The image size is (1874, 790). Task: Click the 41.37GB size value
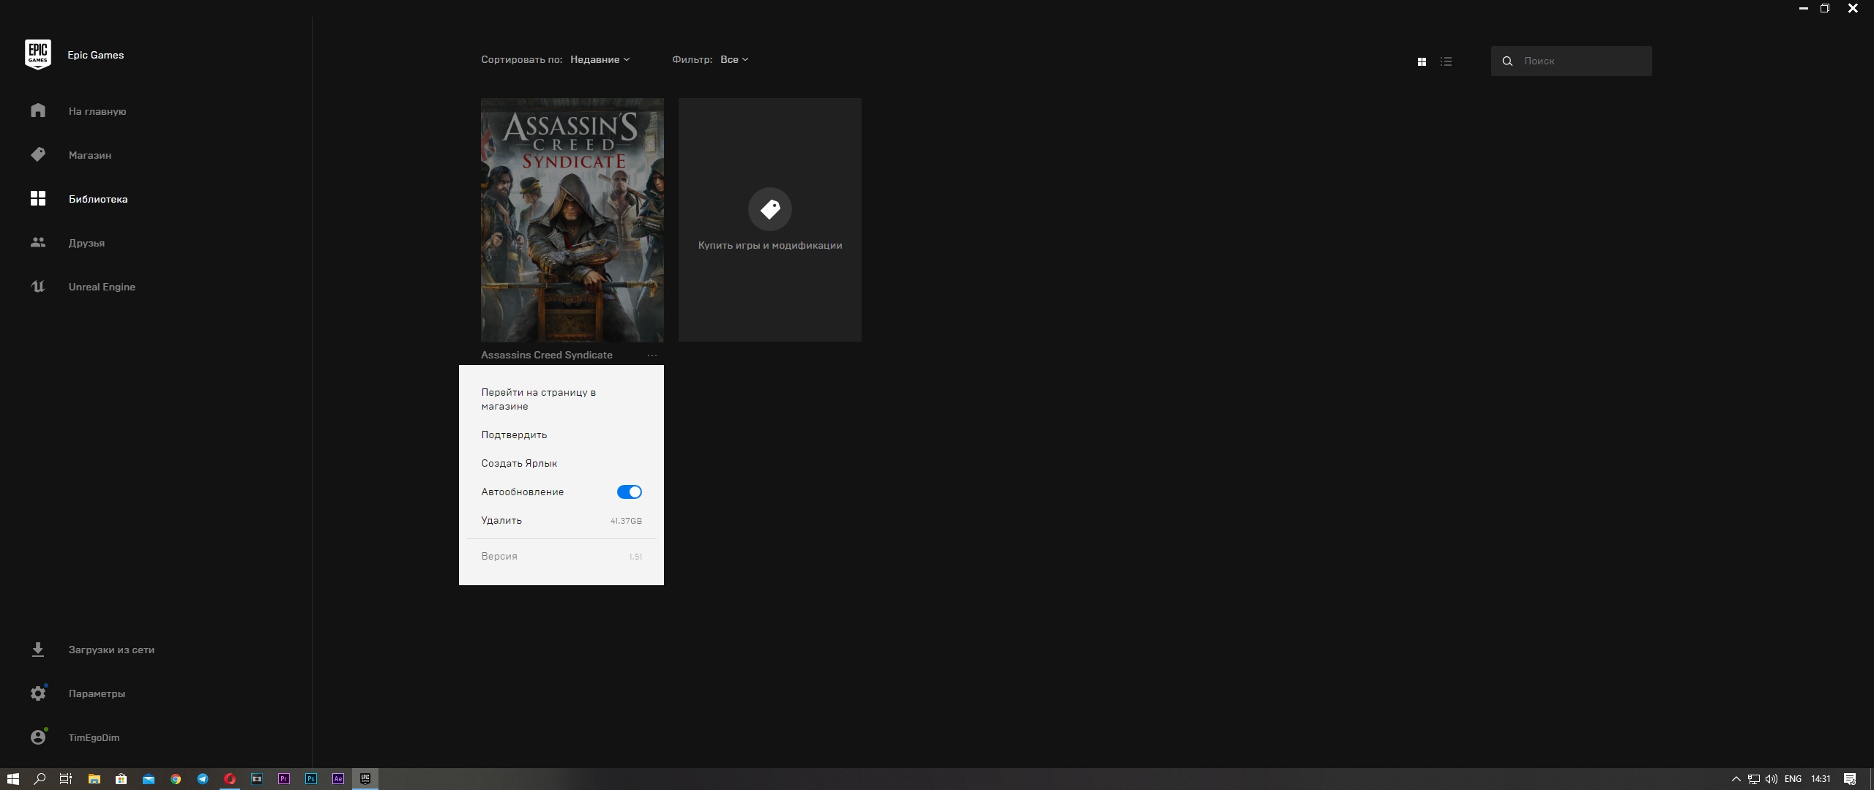click(626, 521)
